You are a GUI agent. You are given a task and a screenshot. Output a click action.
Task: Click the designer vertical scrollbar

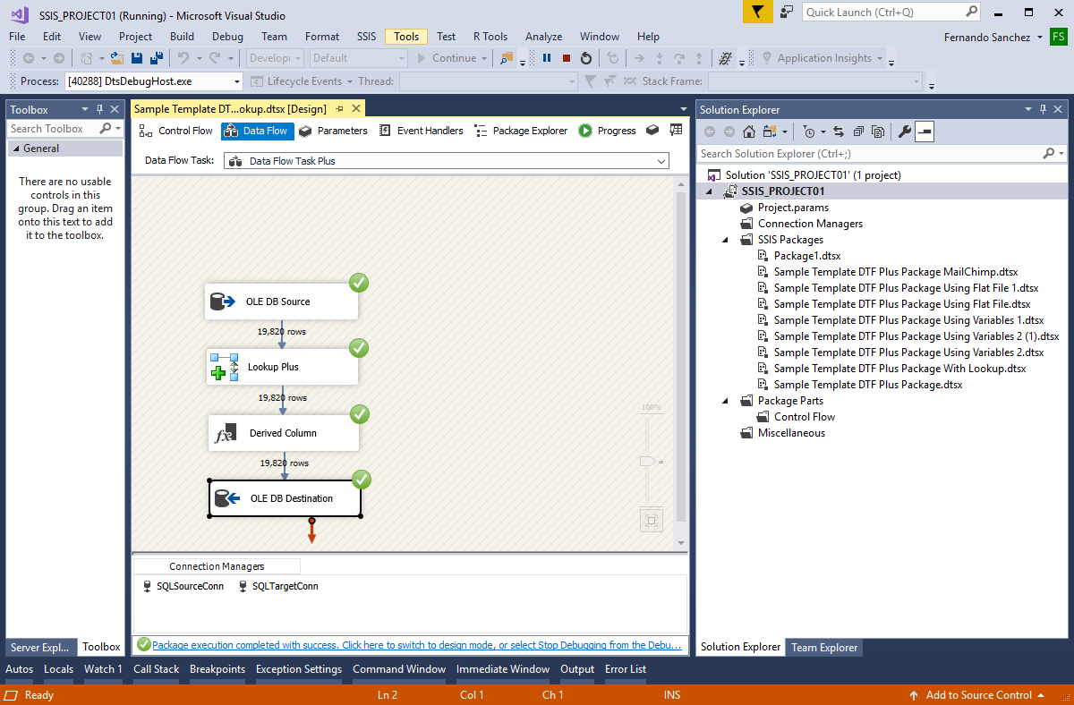pyautogui.click(x=682, y=358)
